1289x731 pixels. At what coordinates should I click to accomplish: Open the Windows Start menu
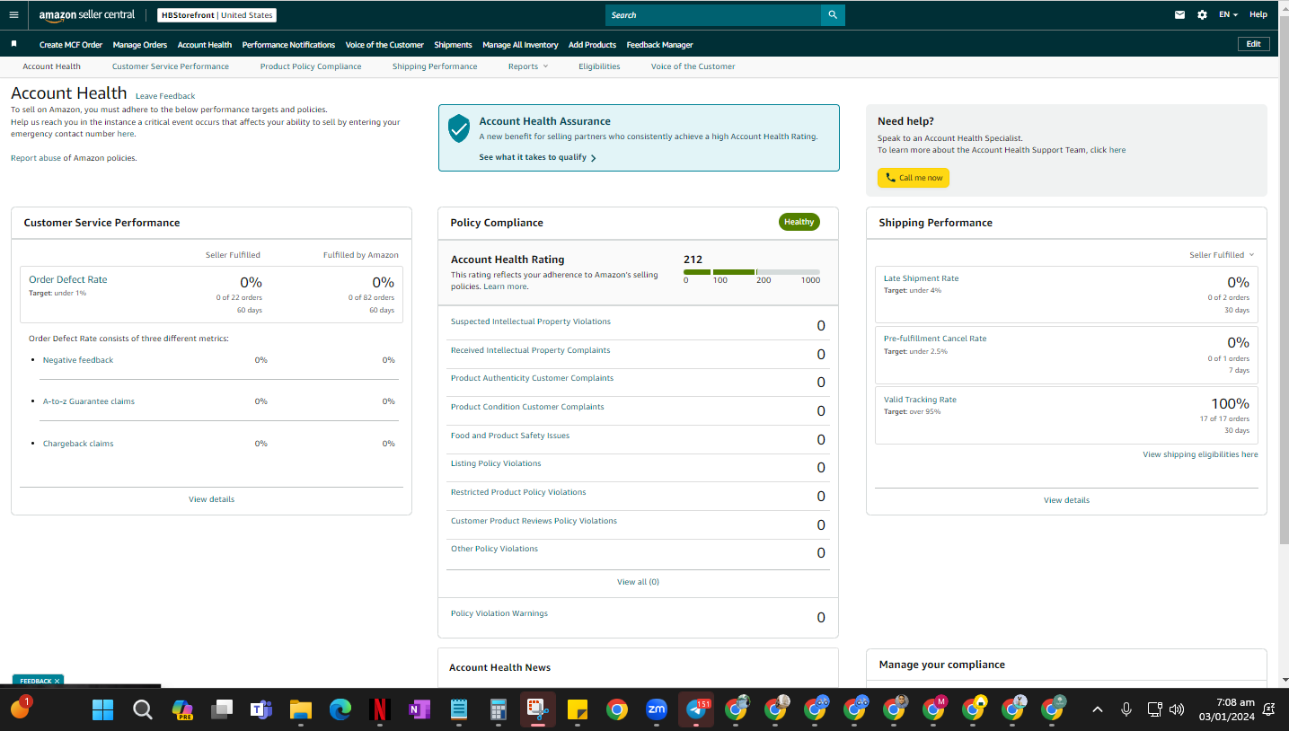(x=103, y=709)
